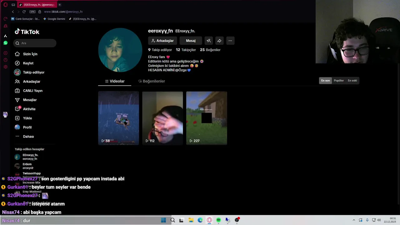
Task: Click the address bar URL
Action: (63, 12)
